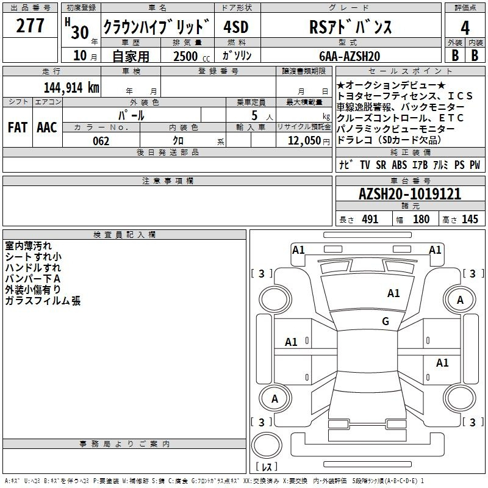Screen dimensions: 488x488
Task: Click the G mark on the windshield
Action: click(385, 321)
